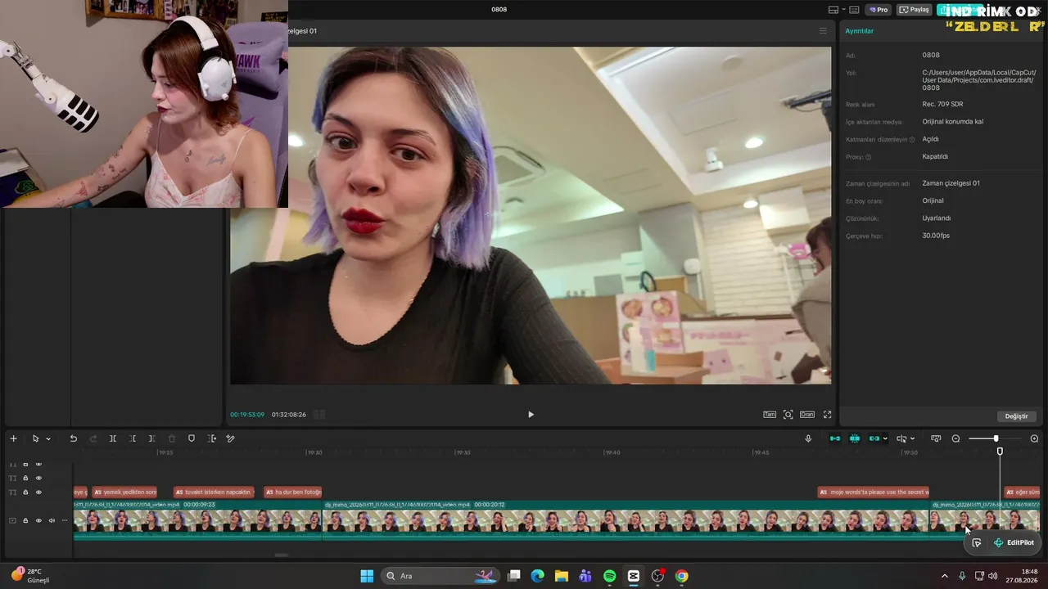Click the 'Tam' full quality button
Viewport: 1048px width, 589px height.
tap(770, 415)
